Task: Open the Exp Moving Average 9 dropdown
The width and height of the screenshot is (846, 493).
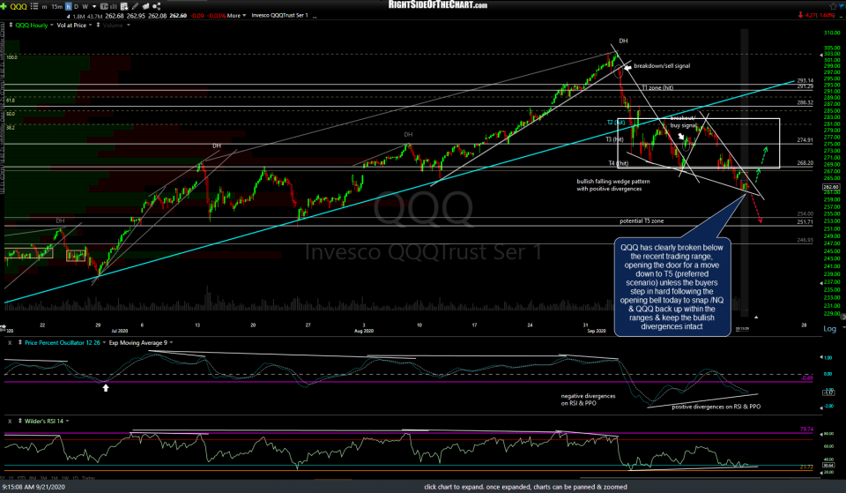Action: tap(172, 343)
